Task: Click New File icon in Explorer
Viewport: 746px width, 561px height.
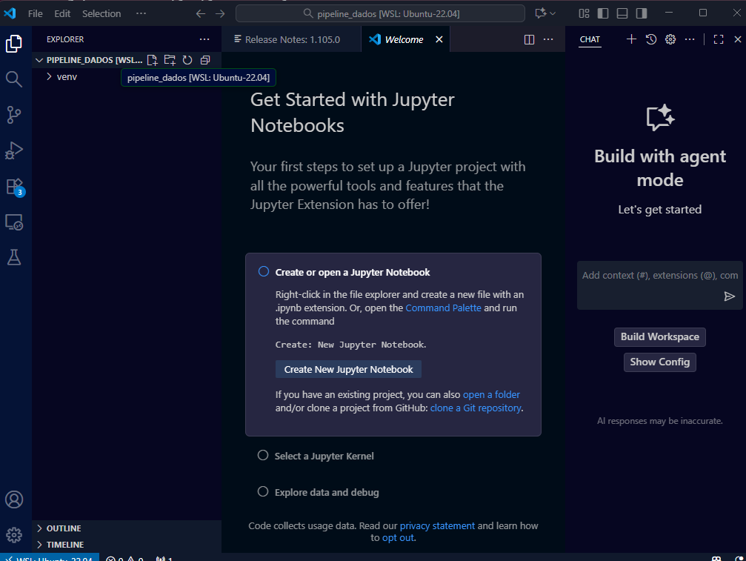Action: pos(153,60)
